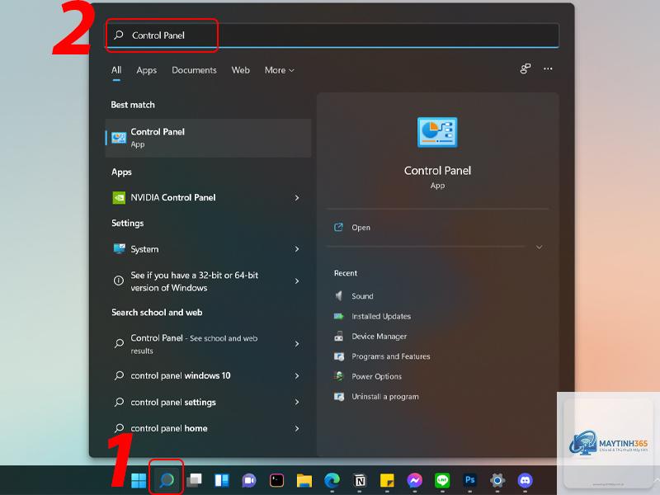Open the pink terminal app icon
The width and height of the screenshot is (660, 495).
coord(276,480)
